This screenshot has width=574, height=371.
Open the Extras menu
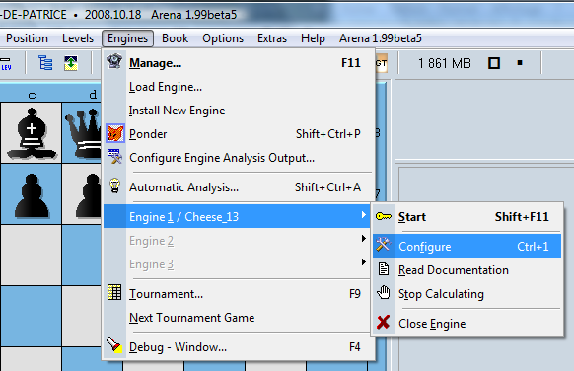point(272,38)
